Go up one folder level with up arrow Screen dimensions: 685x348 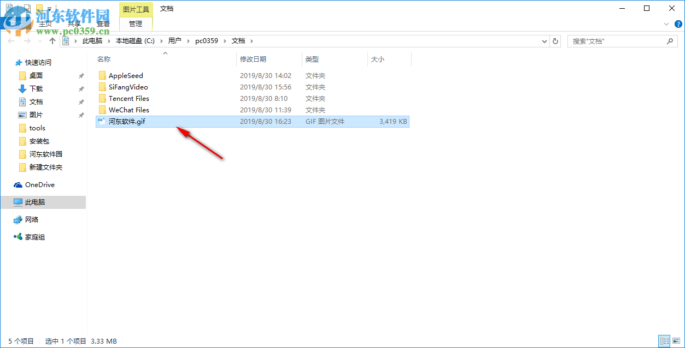[x=52, y=40]
